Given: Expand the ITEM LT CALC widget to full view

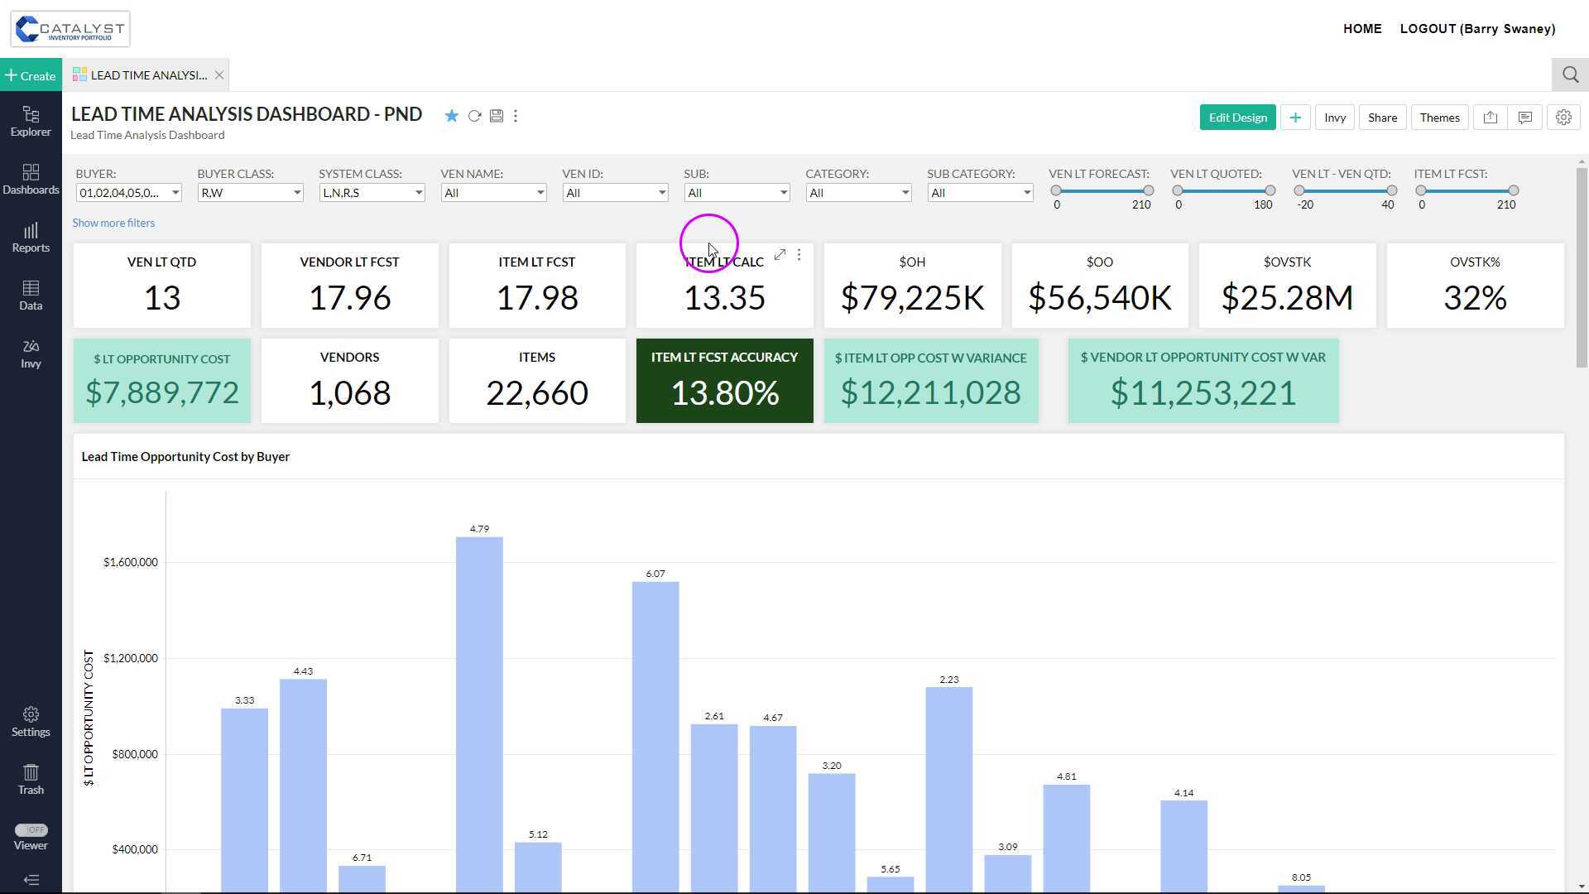Looking at the screenshot, I should (780, 254).
